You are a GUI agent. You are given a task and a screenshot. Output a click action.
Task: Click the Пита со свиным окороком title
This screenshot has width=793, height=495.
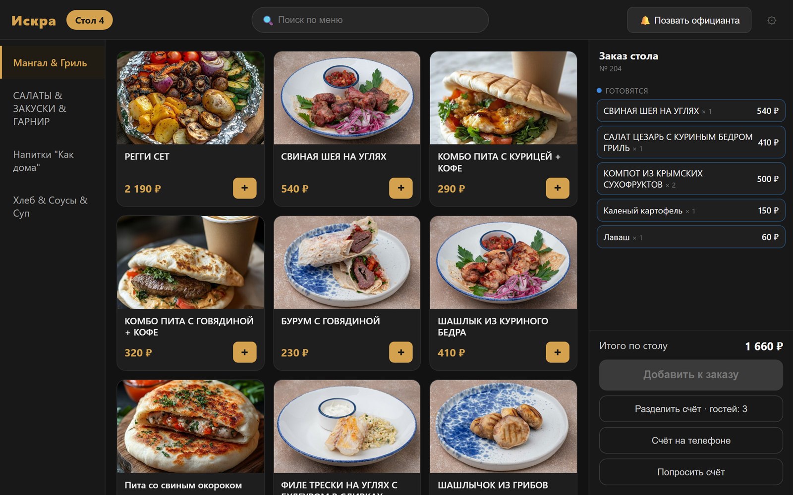point(183,486)
